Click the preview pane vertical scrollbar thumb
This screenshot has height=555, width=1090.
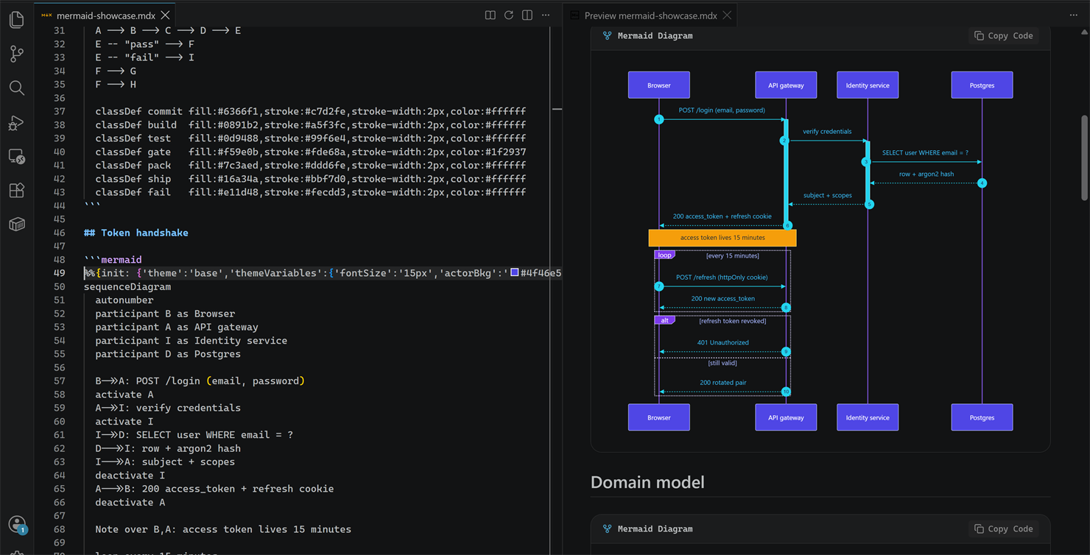1084,158
